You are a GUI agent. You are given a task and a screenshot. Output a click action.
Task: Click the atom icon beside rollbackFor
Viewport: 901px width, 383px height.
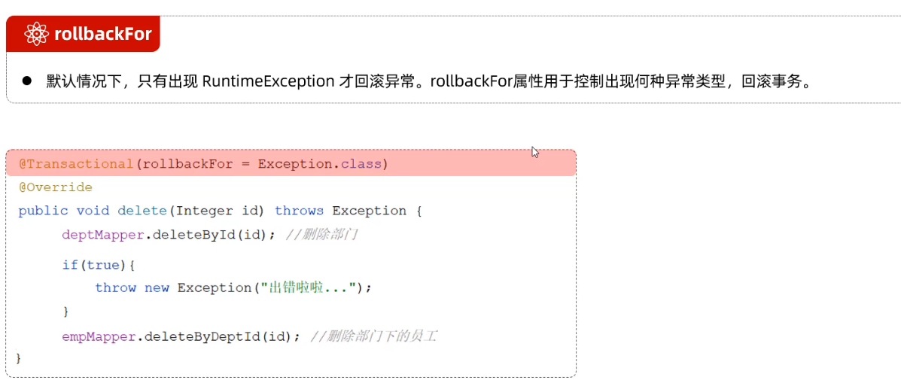click(36, 34)
